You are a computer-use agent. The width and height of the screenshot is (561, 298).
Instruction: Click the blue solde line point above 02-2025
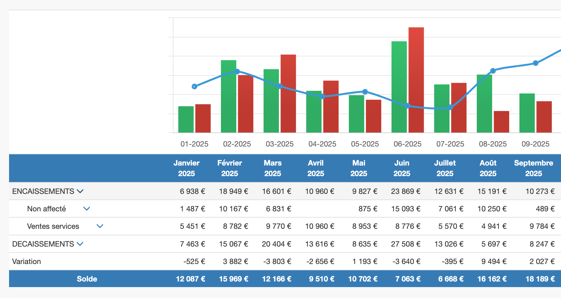point(237,72)
